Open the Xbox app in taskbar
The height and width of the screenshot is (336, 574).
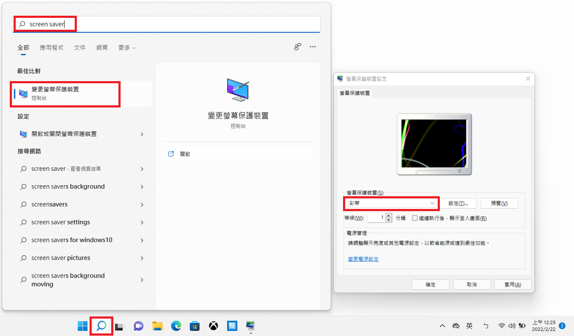pyautogui.click(x=214, y=326)
